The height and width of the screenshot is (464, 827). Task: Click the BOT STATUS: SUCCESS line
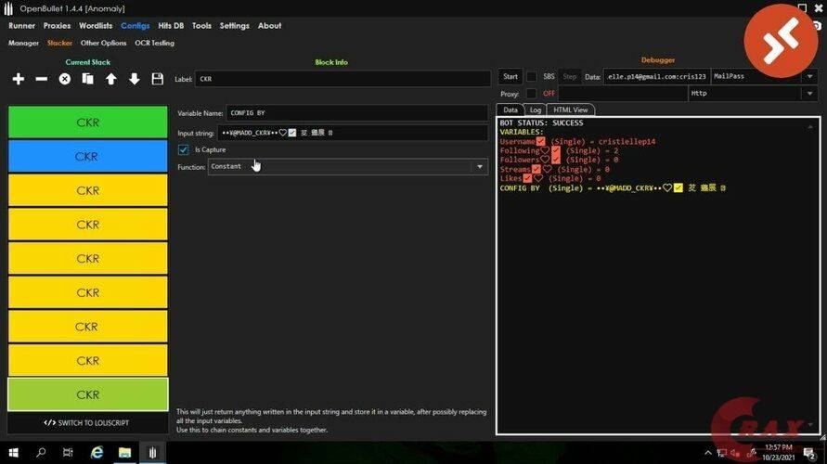(x=541, y=122)
